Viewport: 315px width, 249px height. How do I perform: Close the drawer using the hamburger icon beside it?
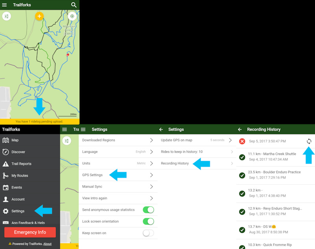pyautogui.click(x=65, y=129)
